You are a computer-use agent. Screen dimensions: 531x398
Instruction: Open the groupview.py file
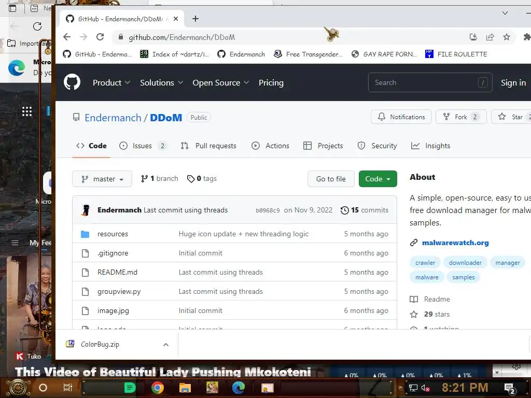[x=119, y=291]
